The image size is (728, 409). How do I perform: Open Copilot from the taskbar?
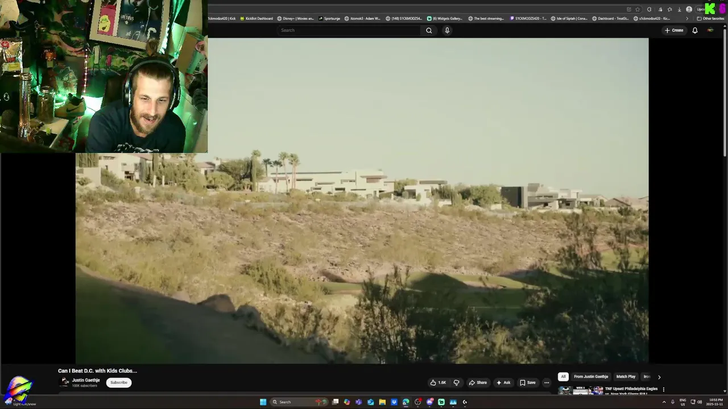(x=347, y=402)
